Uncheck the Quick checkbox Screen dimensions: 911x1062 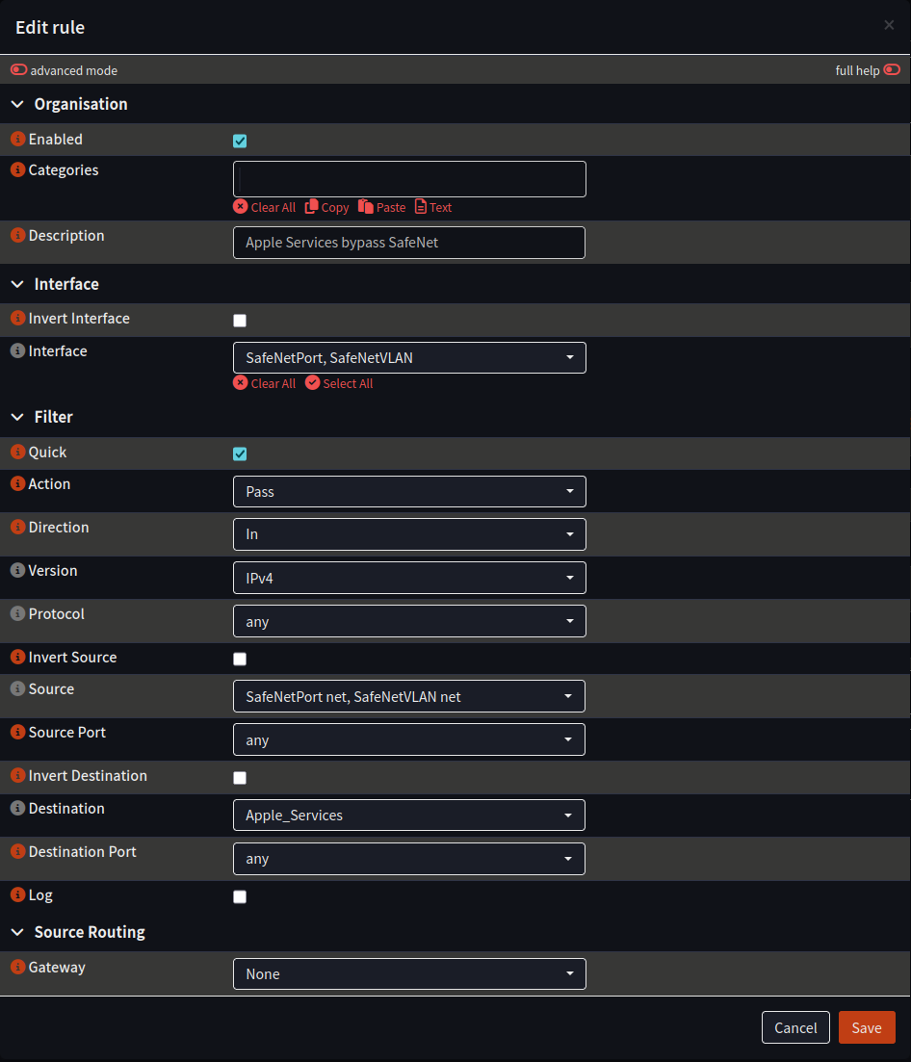point(240,453)
